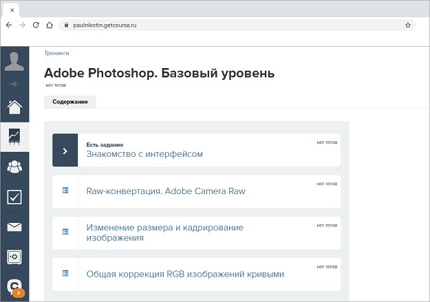Open the users group icon
Viewport: 430px width, 302px height.
(x=14, y=166)
